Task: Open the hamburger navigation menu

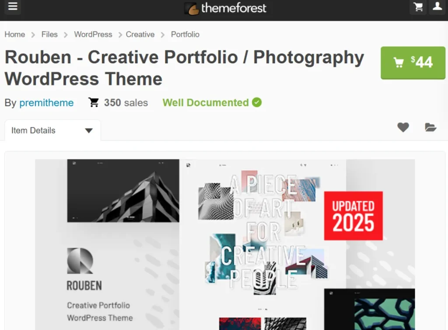Action: point(13,6)
